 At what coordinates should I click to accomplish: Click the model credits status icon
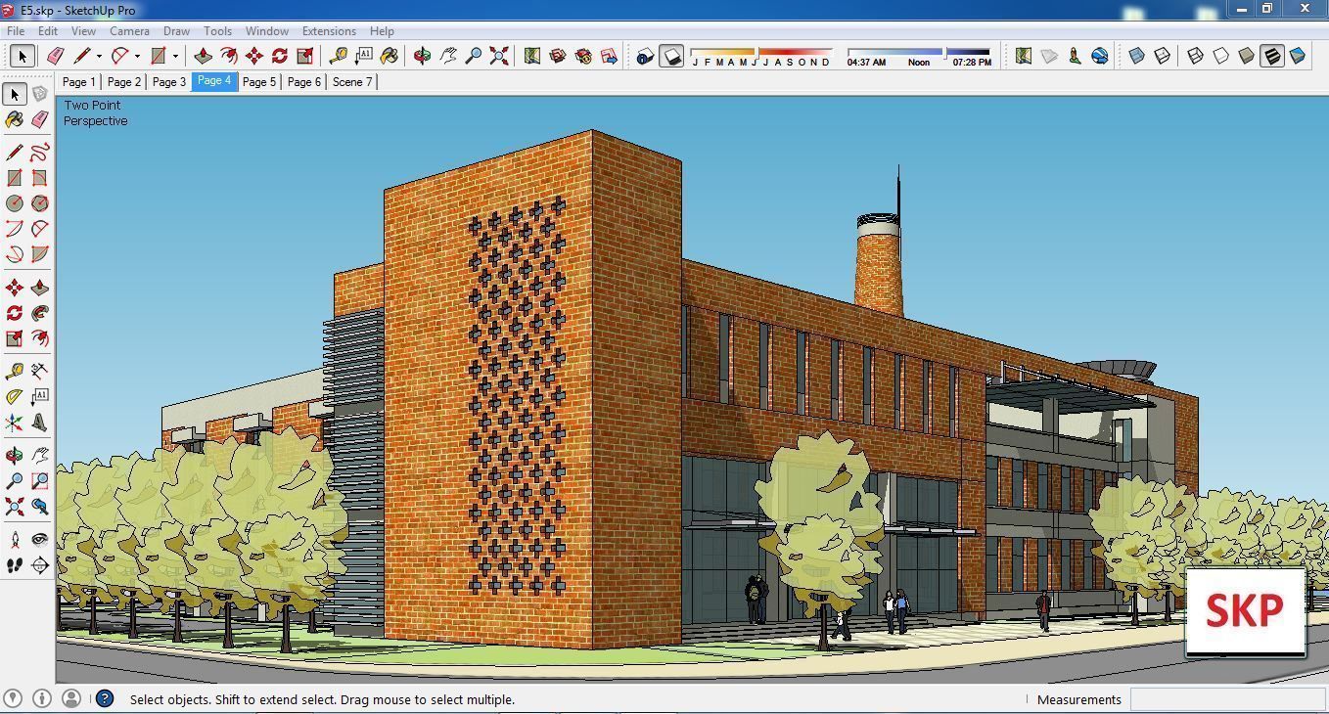point(42,698)
